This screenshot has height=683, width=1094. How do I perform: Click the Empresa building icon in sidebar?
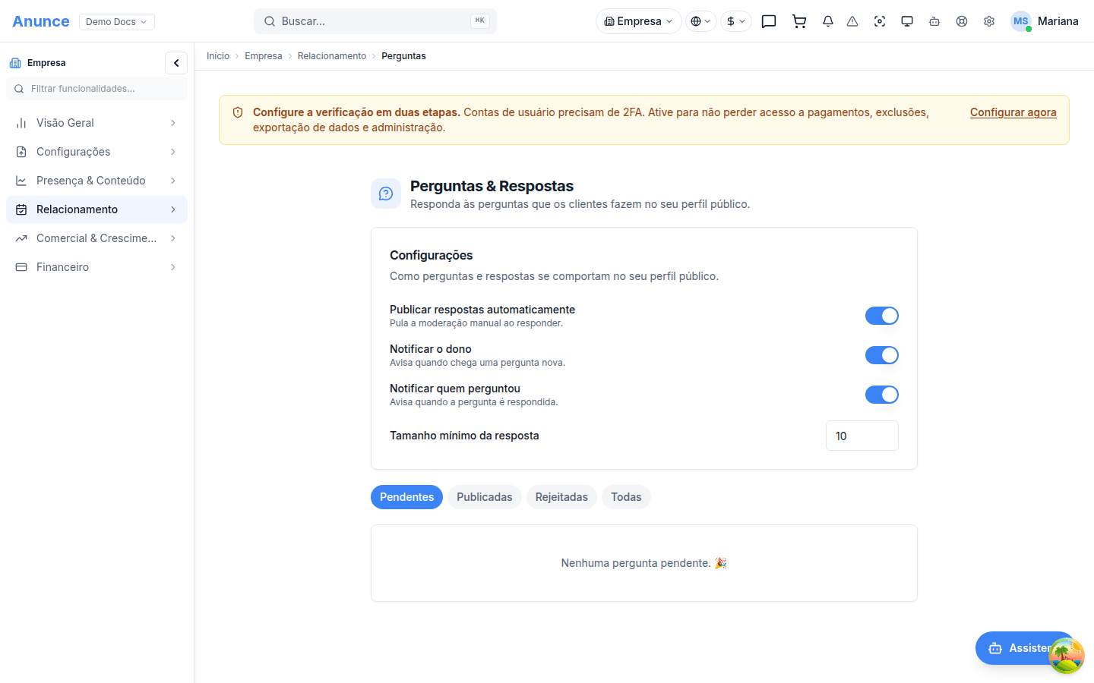15,63
